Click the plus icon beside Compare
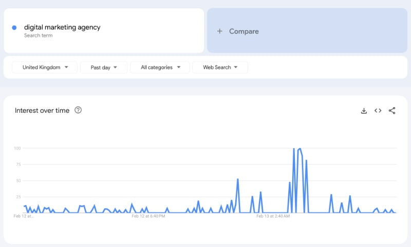Screen dimensions: 411x247 tap(220, 31)
